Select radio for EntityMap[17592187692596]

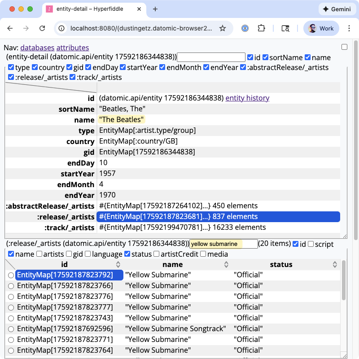coord(11,329)
